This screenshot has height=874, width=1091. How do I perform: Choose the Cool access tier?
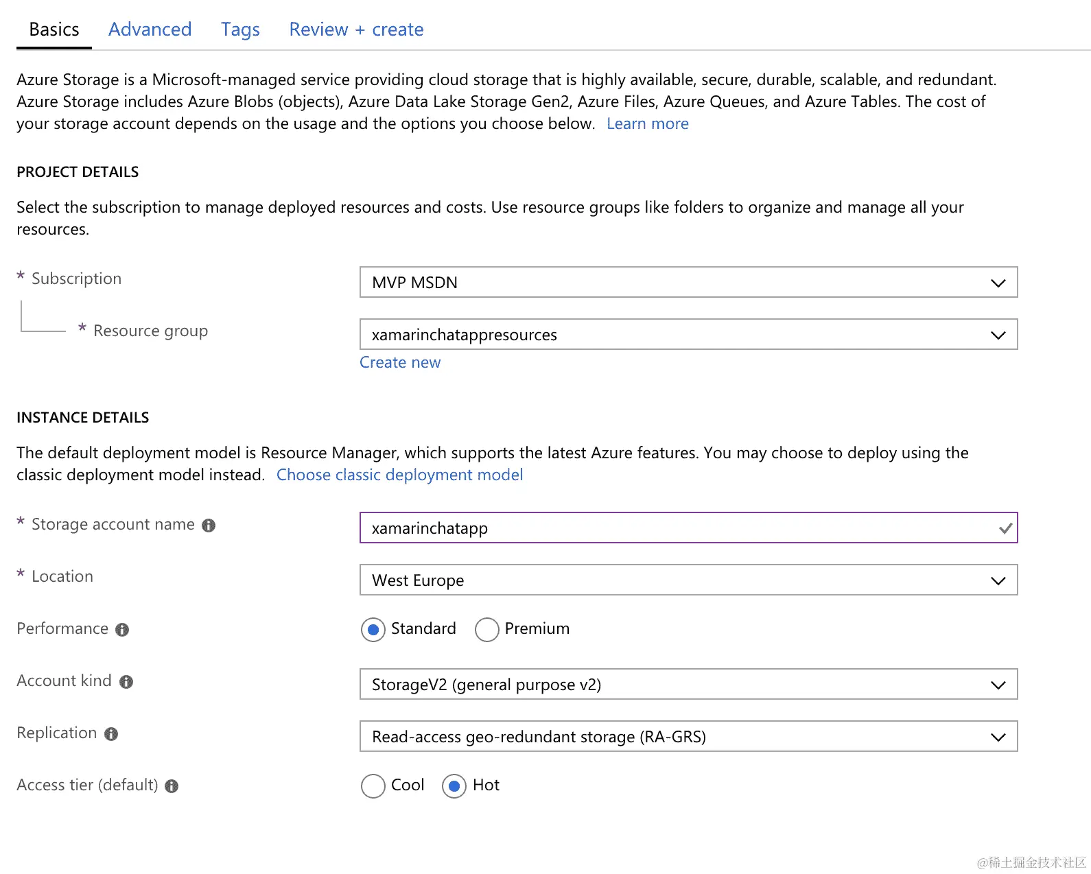coord(373,786)
